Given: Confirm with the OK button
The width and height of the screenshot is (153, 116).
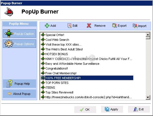Looking at the screenshot, I should pyautogui.click(x=85, y=110).
